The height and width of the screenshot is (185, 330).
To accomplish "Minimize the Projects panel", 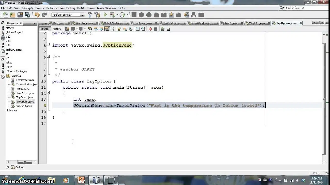I will 35,23.
